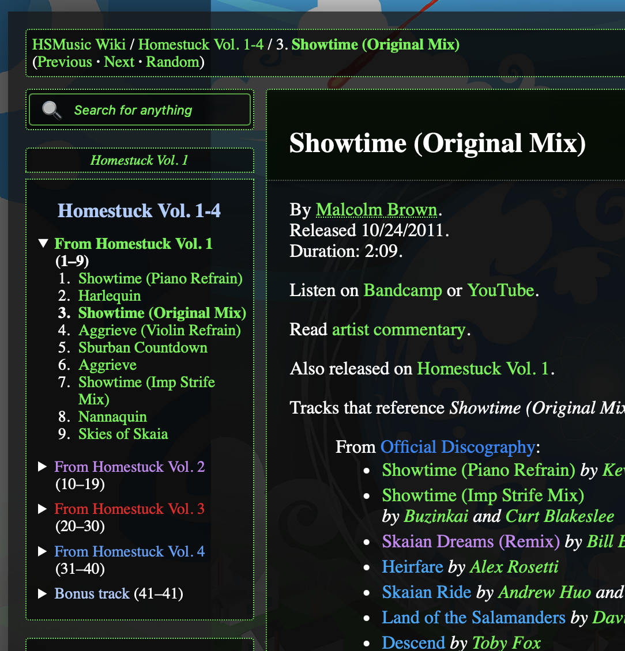Open 'Descend' track link
The width and height of the screenshot is (625, 651).
click(x=413, y=642)
